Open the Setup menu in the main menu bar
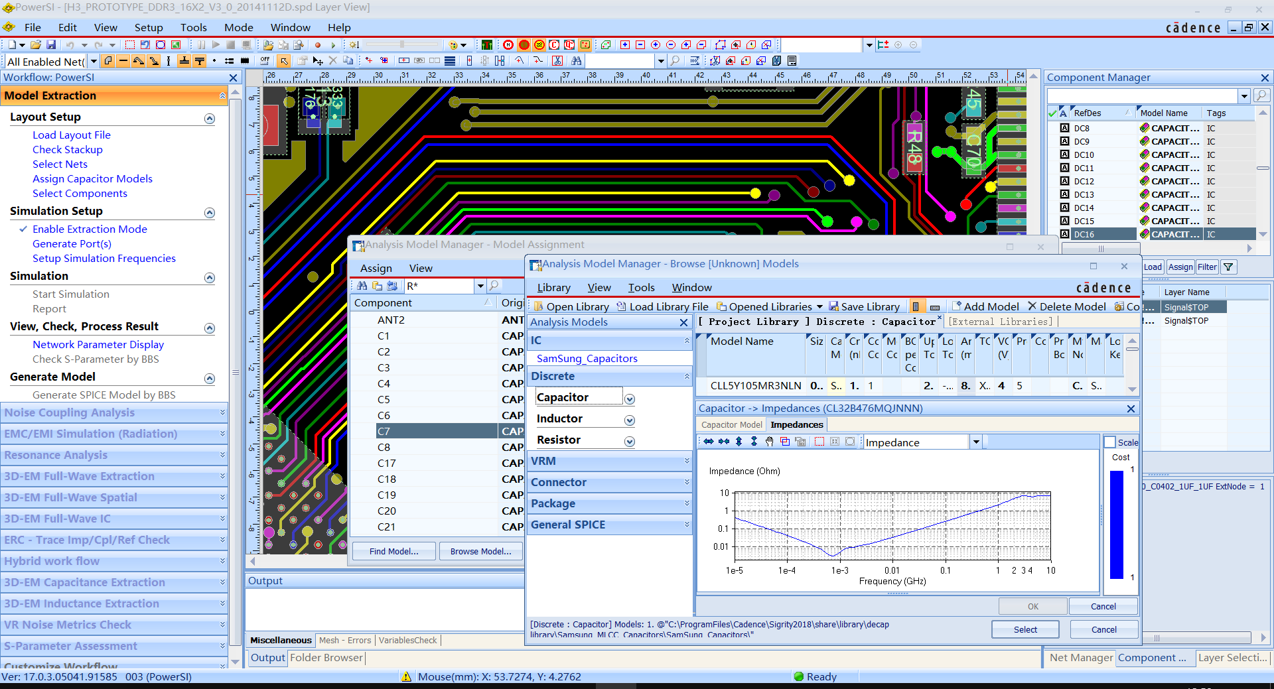The width and height of the screenshot is (1274, 689). [149, 27]
